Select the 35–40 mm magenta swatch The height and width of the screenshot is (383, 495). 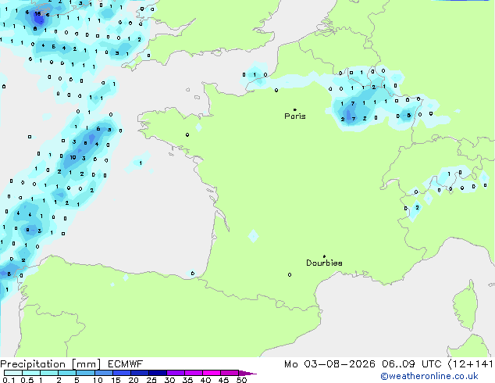click(193, 373)
